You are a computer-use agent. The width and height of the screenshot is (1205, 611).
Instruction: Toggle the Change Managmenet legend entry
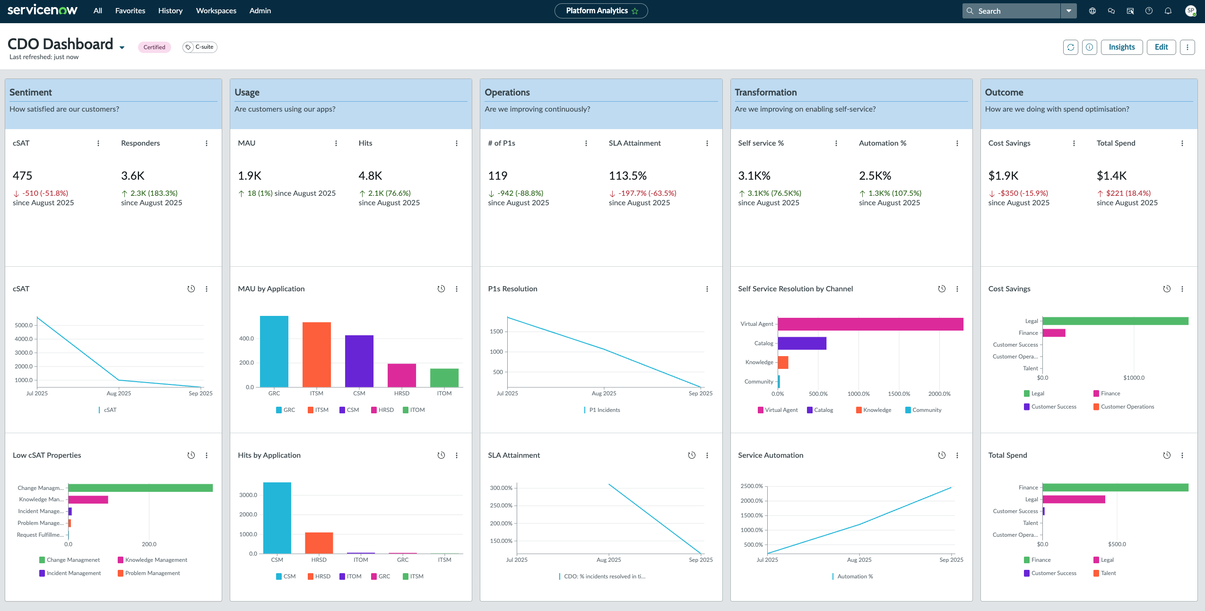pos(69,560)
